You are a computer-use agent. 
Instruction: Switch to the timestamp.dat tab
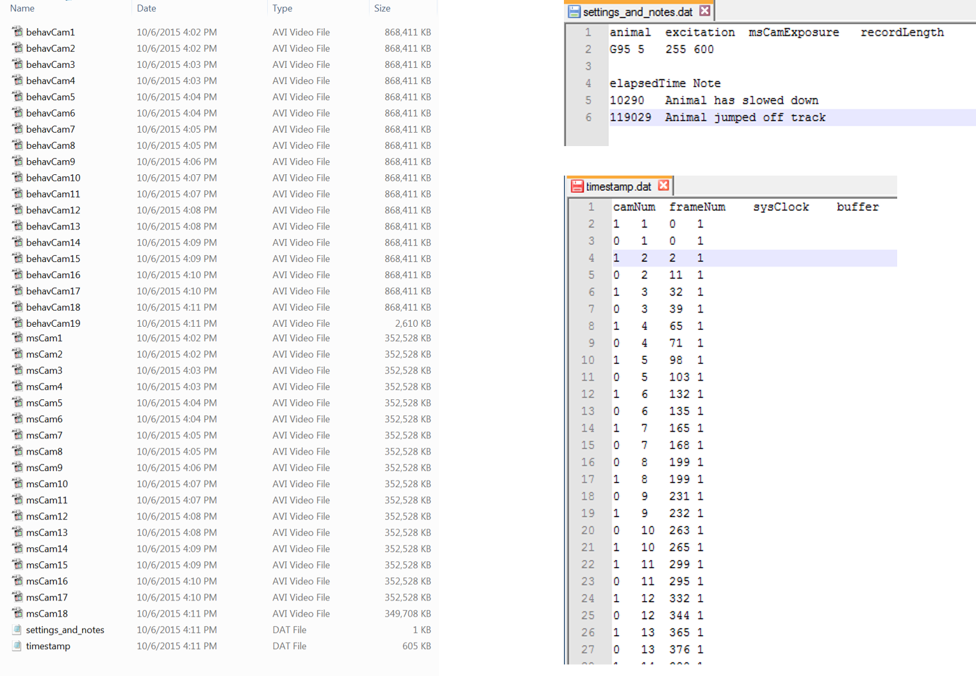618,186
